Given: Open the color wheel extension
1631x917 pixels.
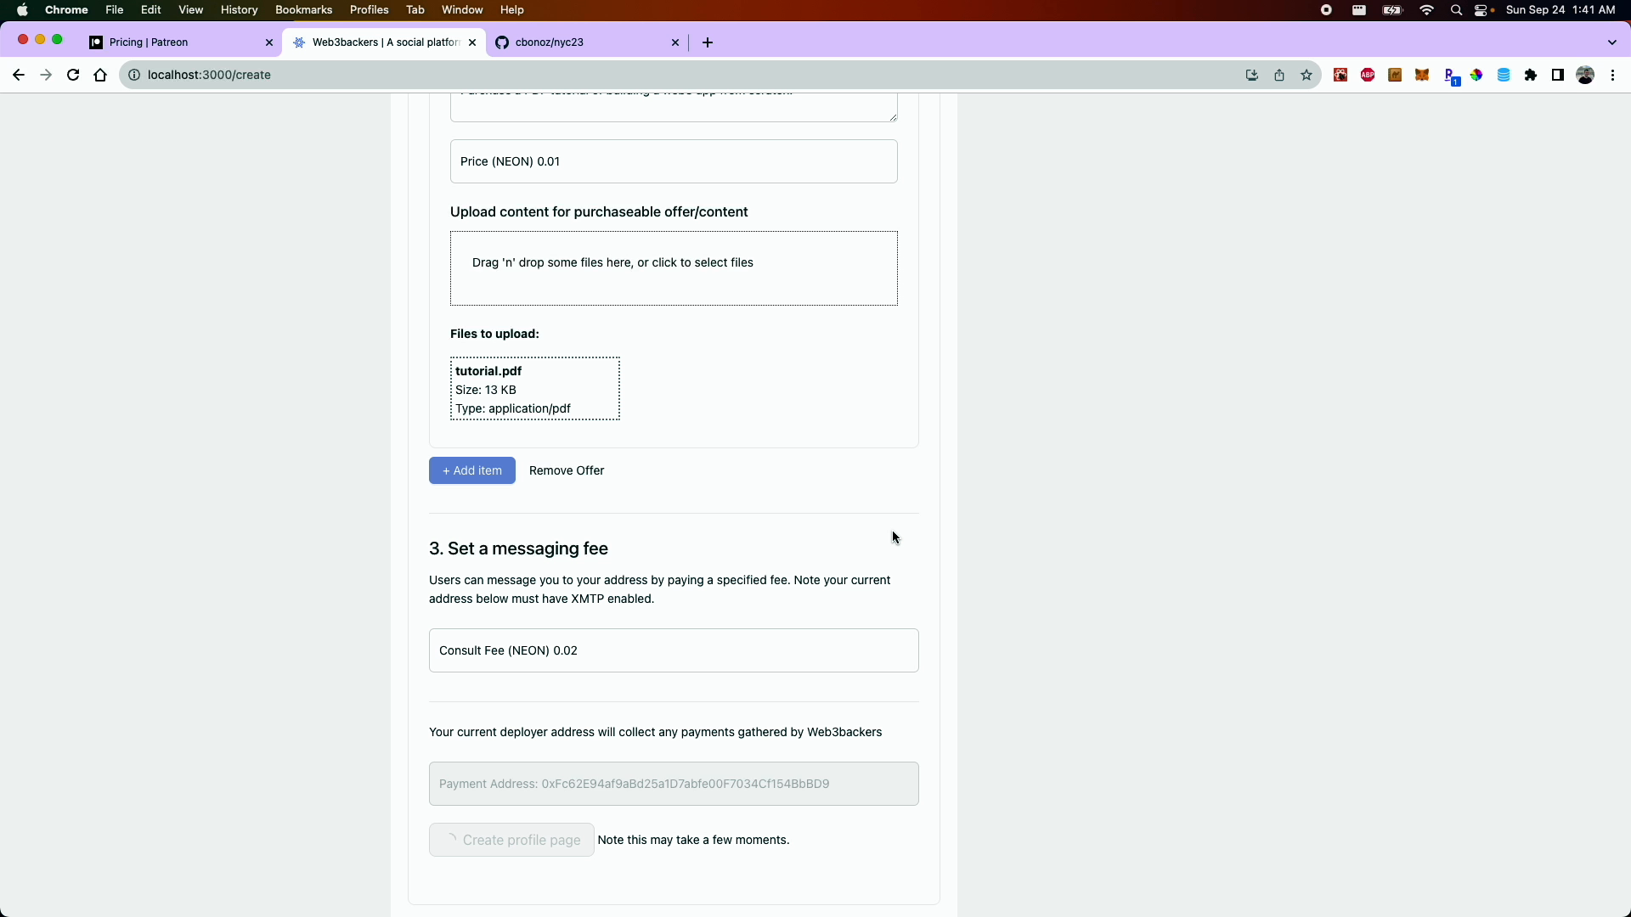Looking at the screenshot, I should [1476, 75].
